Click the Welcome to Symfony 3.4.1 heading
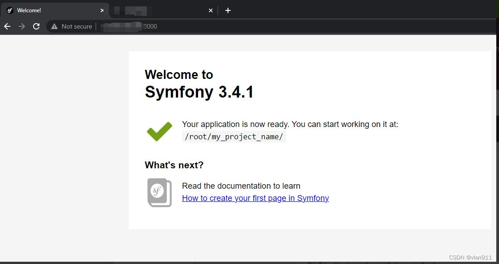Screen dimensions: 499x264 (199, 84)
